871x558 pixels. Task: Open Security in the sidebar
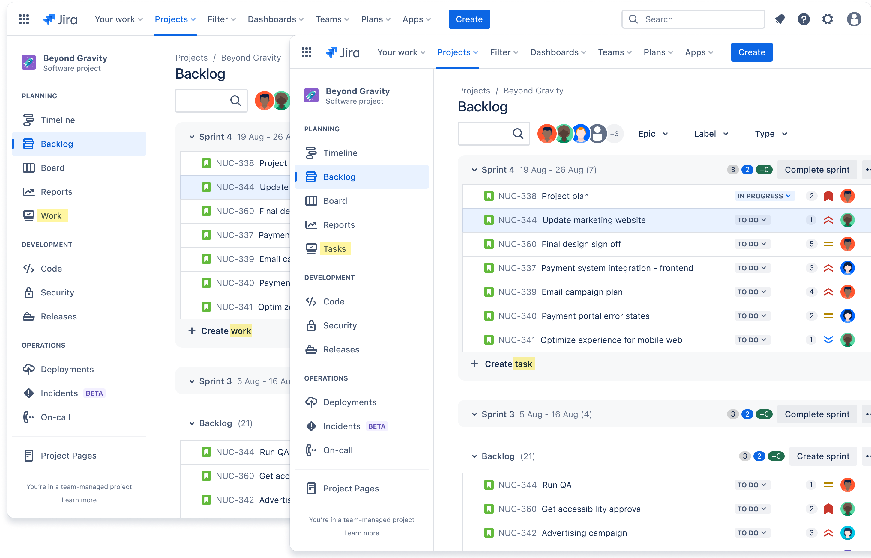(x=340, y=325)
